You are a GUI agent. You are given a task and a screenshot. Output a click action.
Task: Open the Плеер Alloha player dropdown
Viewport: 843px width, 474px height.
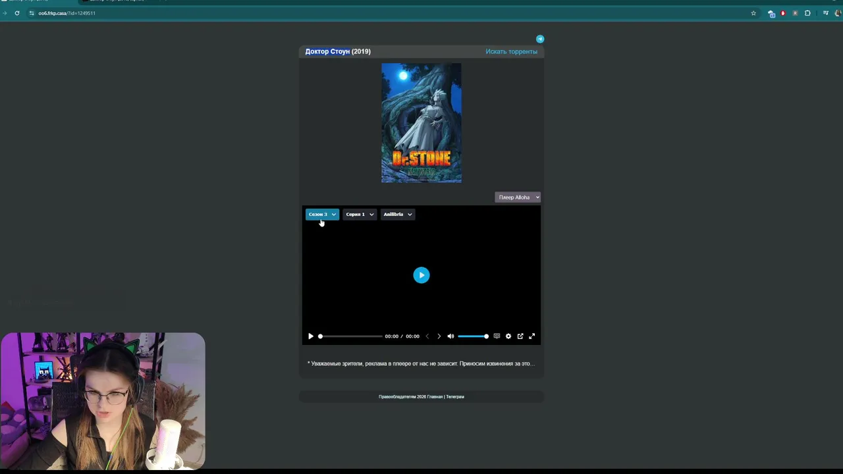[518, 197]
